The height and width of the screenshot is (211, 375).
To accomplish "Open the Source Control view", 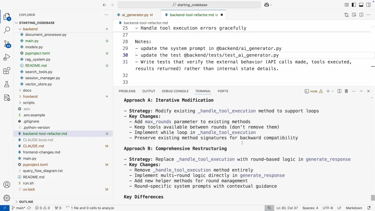I will pyautogui.click(x=7, y=44).
